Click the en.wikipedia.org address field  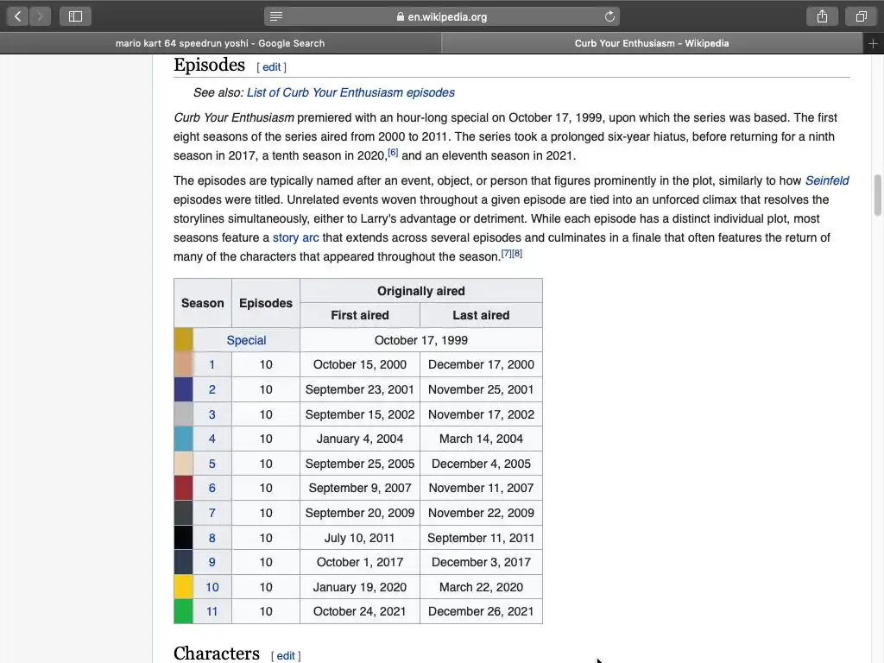click(442, 16)
